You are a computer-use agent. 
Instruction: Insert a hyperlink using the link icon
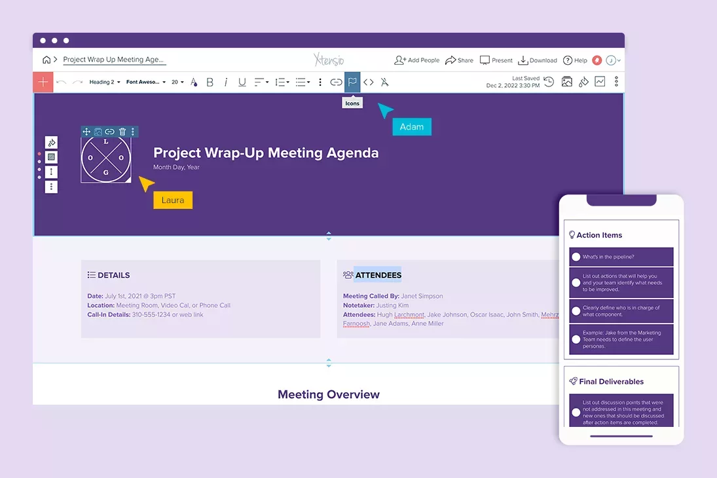click(336, 82)
